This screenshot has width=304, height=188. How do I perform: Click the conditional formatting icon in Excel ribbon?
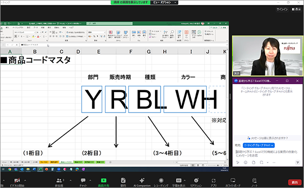(110, 32)
